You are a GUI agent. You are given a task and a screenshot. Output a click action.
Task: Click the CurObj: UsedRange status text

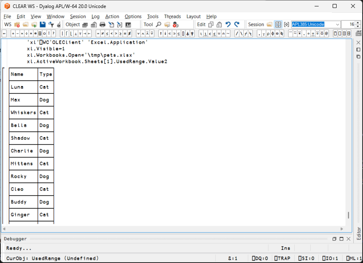point(52,258)
